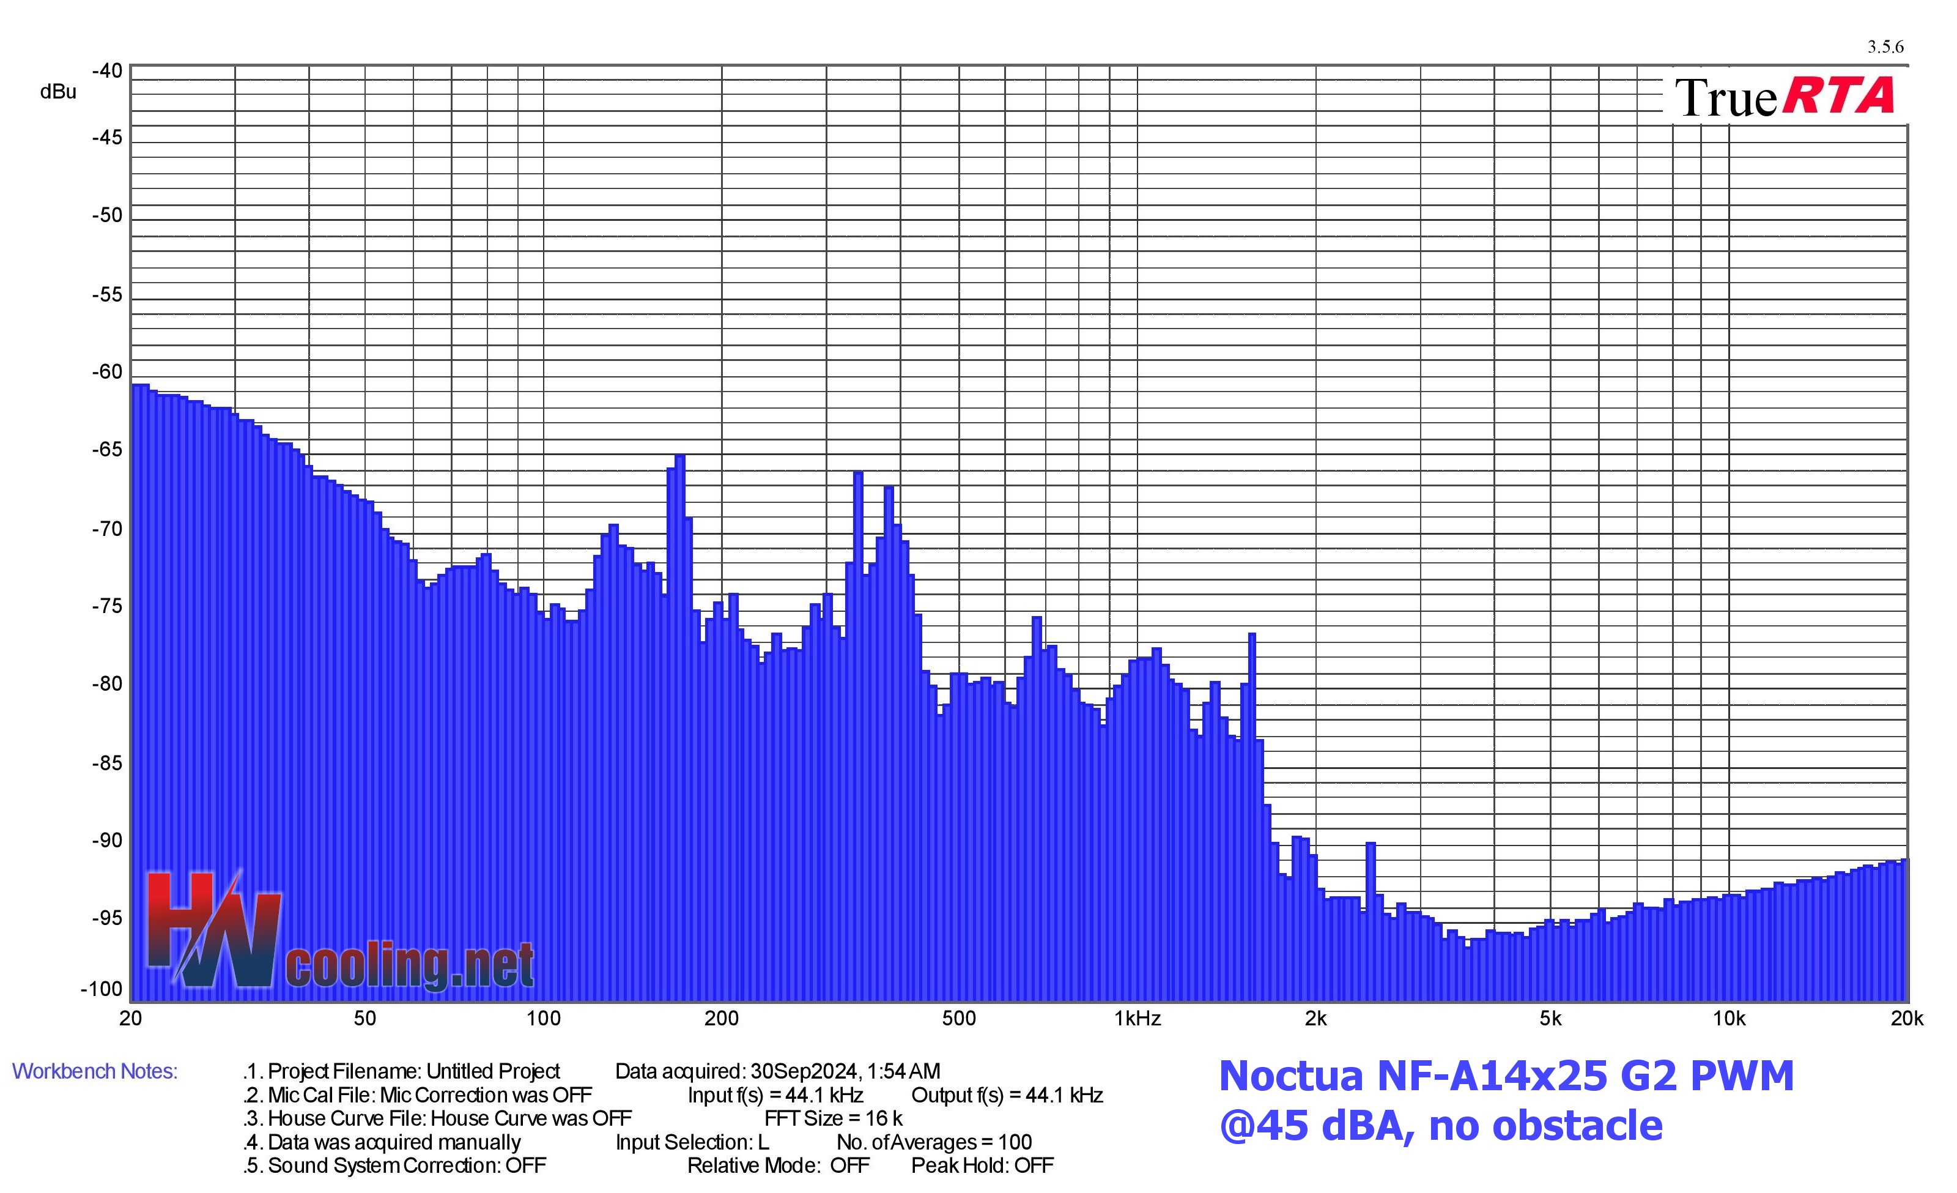This screenshot has height=1193, width=1957.
Task: Click the TrueRTA logo
Action: [x=1784, y=98]
